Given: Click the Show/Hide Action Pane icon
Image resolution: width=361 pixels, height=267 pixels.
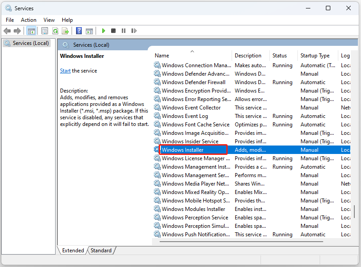Looking at the screenshot, I should (89, 31).
